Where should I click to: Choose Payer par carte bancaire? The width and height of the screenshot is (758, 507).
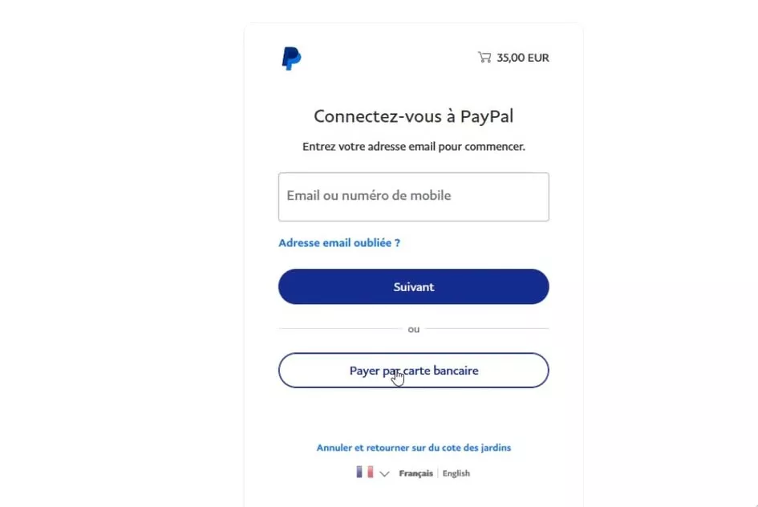coord(414,370)
